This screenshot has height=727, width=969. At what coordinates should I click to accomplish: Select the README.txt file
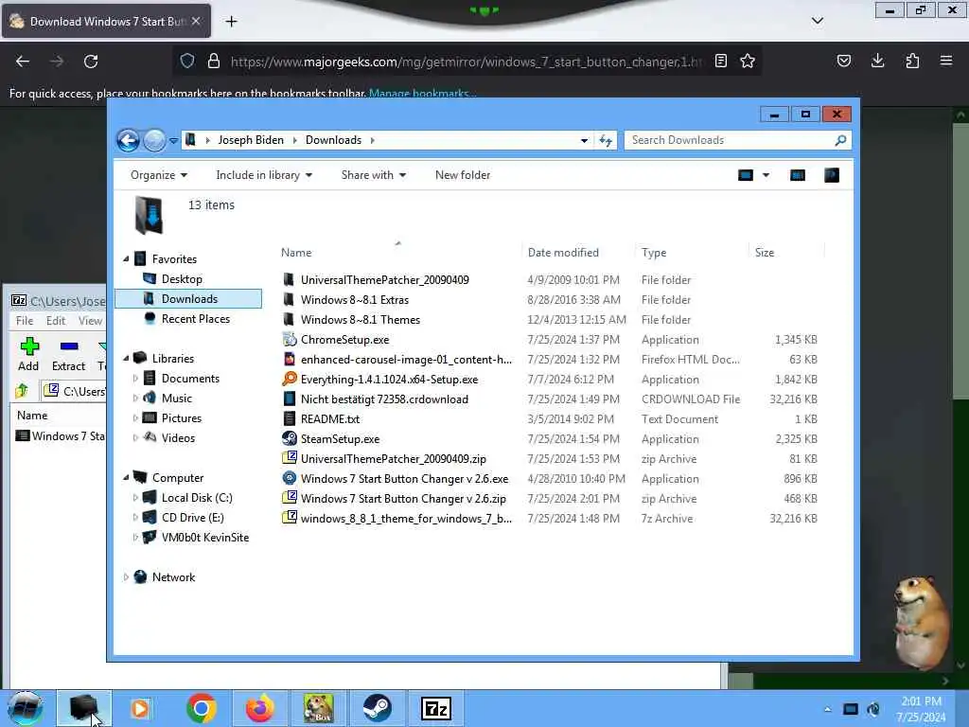330,419
